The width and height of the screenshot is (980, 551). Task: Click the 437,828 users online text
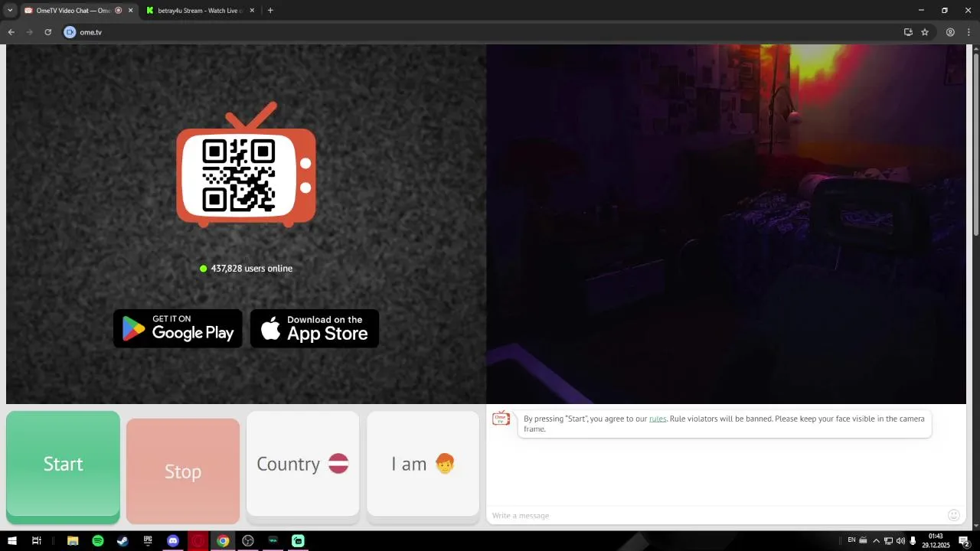point(251,269)
